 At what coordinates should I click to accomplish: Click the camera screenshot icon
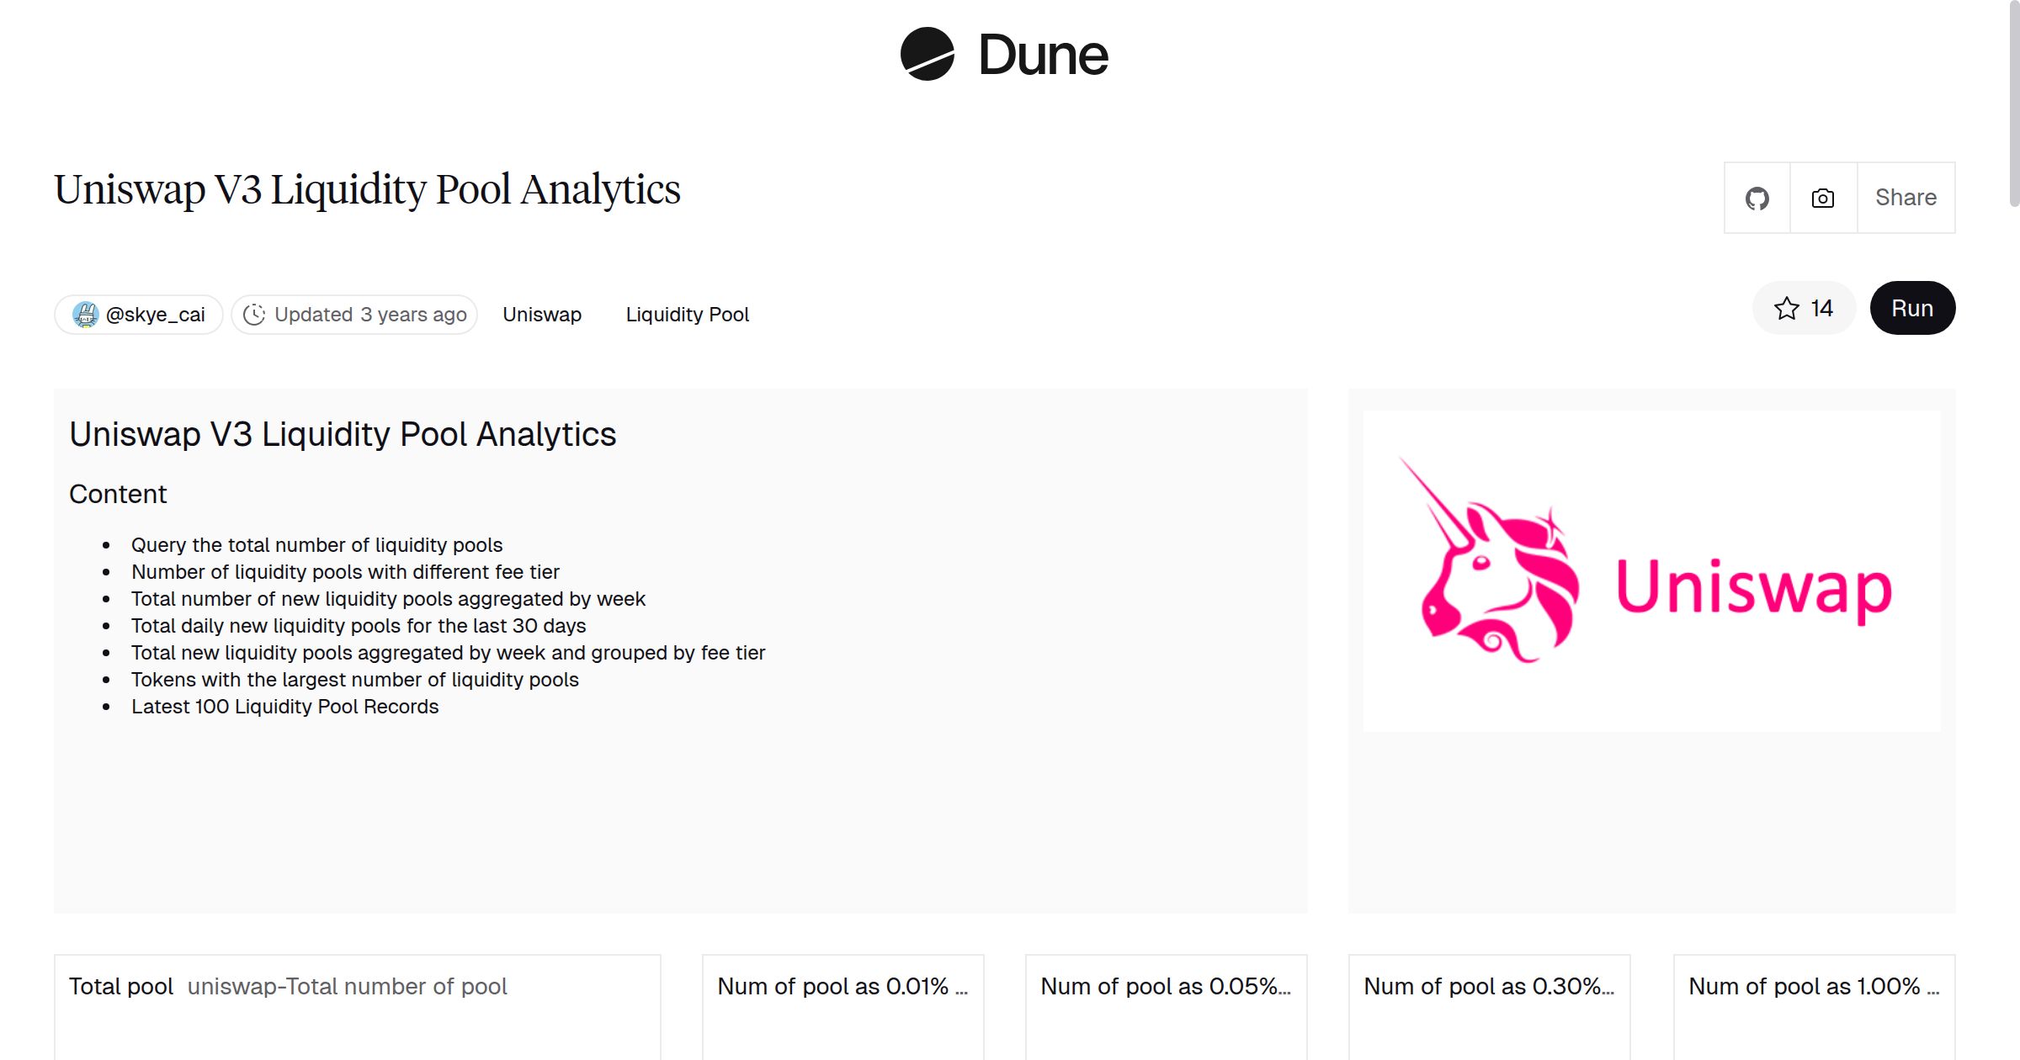(x=1822, y=197)
